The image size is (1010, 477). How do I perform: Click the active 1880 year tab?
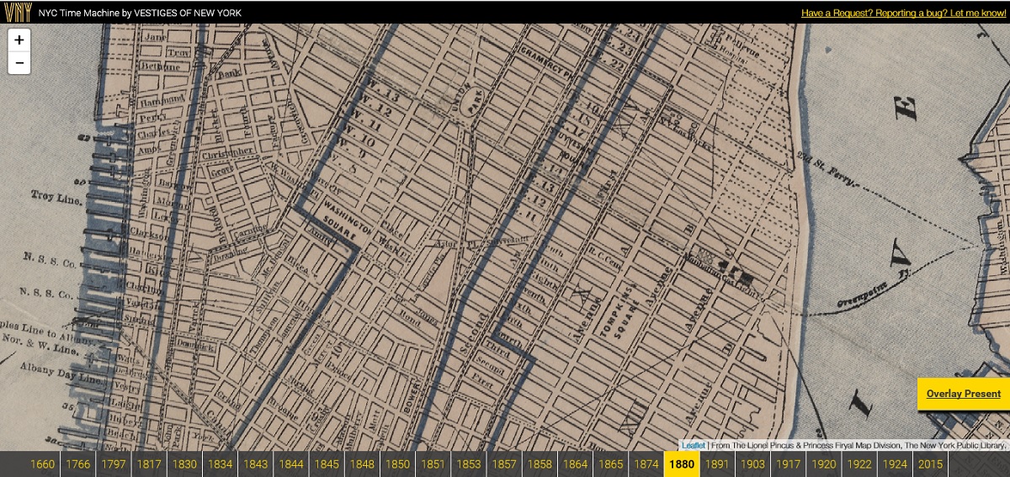pyautogui.click(x=681, y=464)
